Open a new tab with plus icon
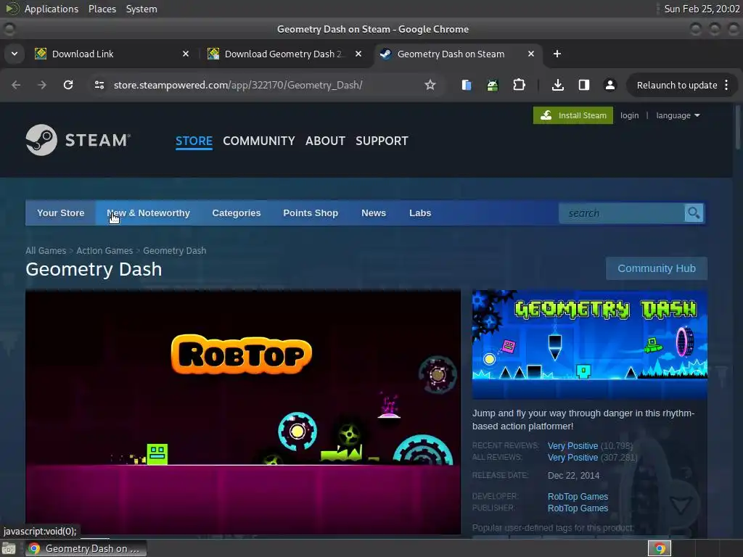This screenshot has height=557, width=743. (557, 54)
